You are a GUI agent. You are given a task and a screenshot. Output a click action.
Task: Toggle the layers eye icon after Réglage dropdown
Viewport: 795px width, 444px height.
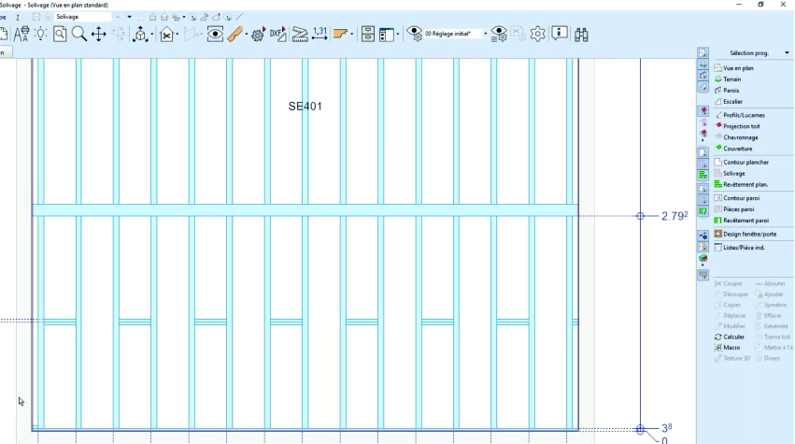[499, 34]
